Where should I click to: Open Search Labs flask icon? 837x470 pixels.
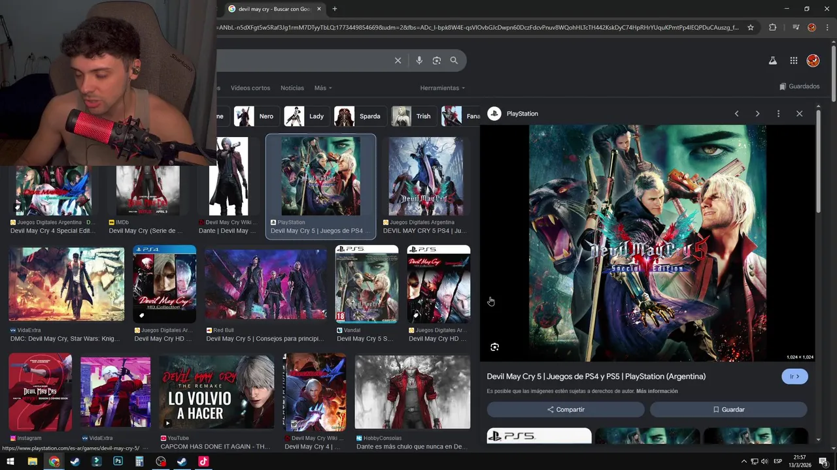click(x=772, y=60)
